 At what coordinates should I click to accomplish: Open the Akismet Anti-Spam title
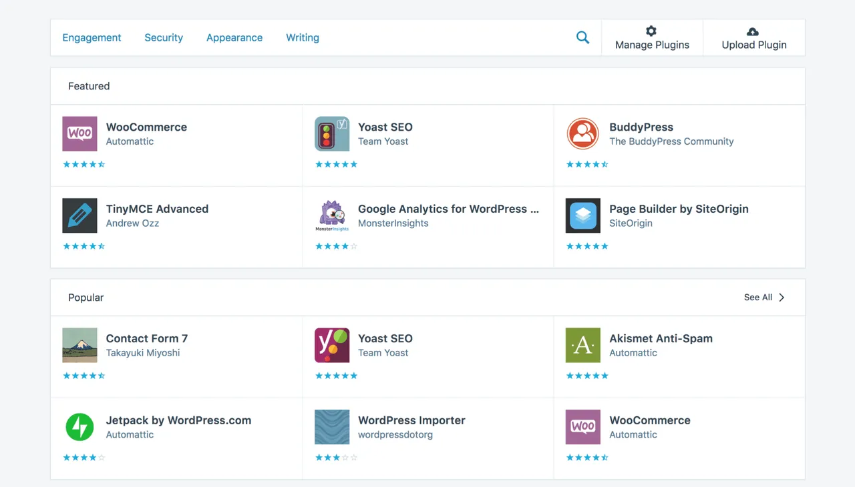tap(661, 338)
